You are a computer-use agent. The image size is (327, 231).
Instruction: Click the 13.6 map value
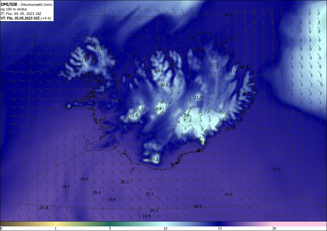(116, 100)
